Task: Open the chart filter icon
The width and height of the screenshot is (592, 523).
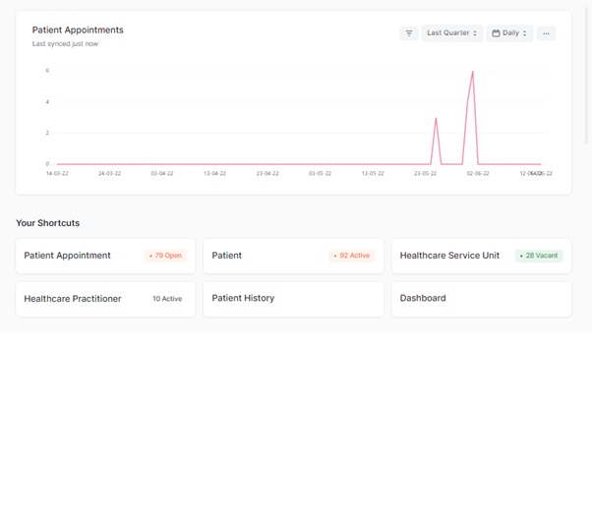Action: click(409, 33)
